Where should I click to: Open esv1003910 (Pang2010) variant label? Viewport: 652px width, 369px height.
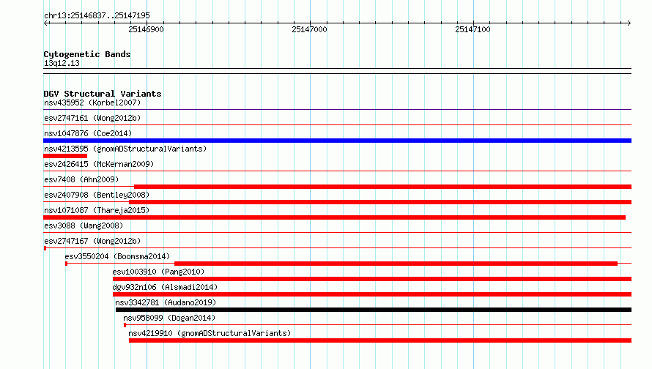click(x=158, y=272)
